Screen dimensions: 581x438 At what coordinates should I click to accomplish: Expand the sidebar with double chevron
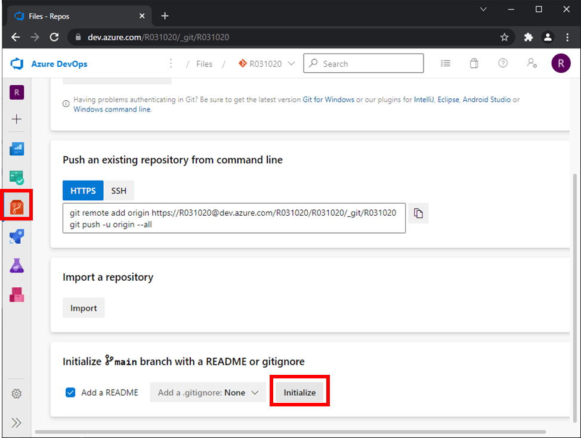pos(16,423)
